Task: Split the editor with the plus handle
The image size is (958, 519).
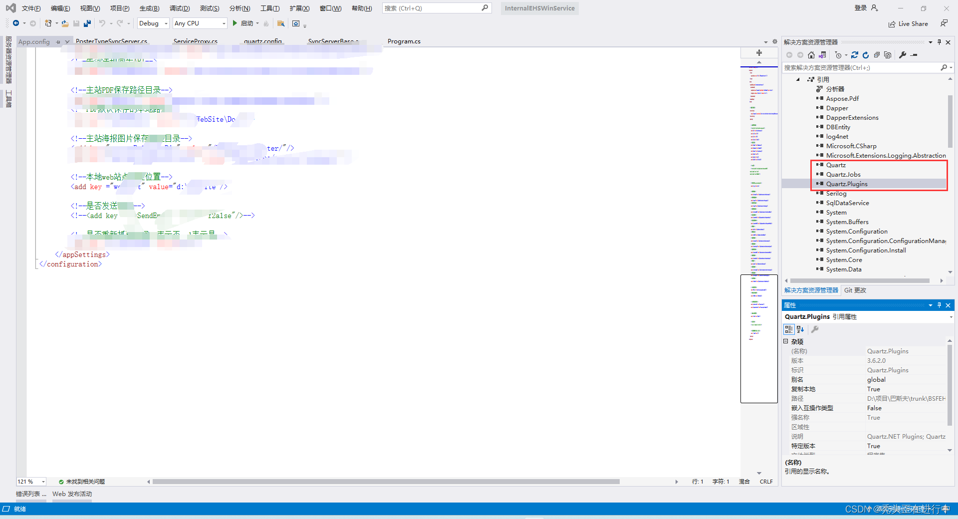Action: [759, 52]
